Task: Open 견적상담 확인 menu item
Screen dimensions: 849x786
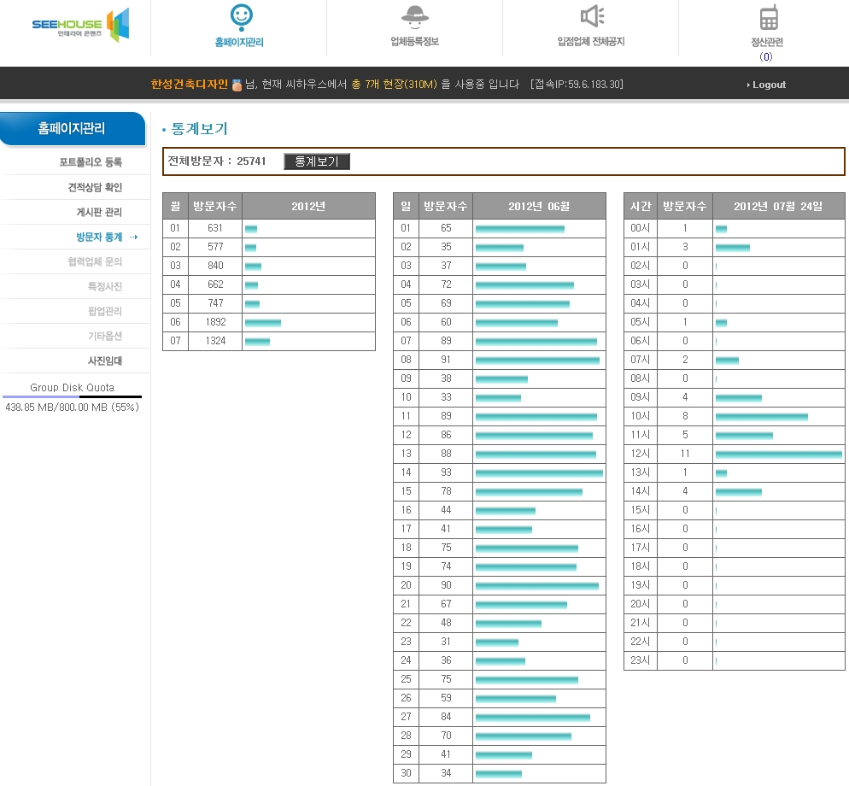Action: [95, 187]
